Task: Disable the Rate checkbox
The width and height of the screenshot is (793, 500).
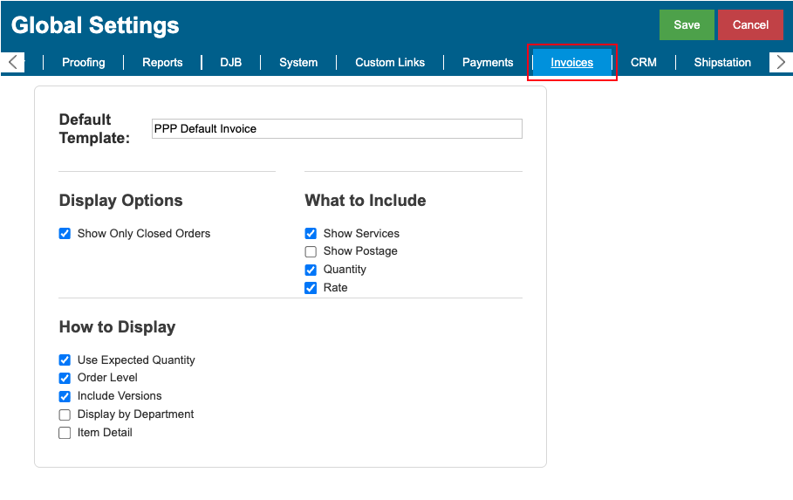Action: coord(311,288)
